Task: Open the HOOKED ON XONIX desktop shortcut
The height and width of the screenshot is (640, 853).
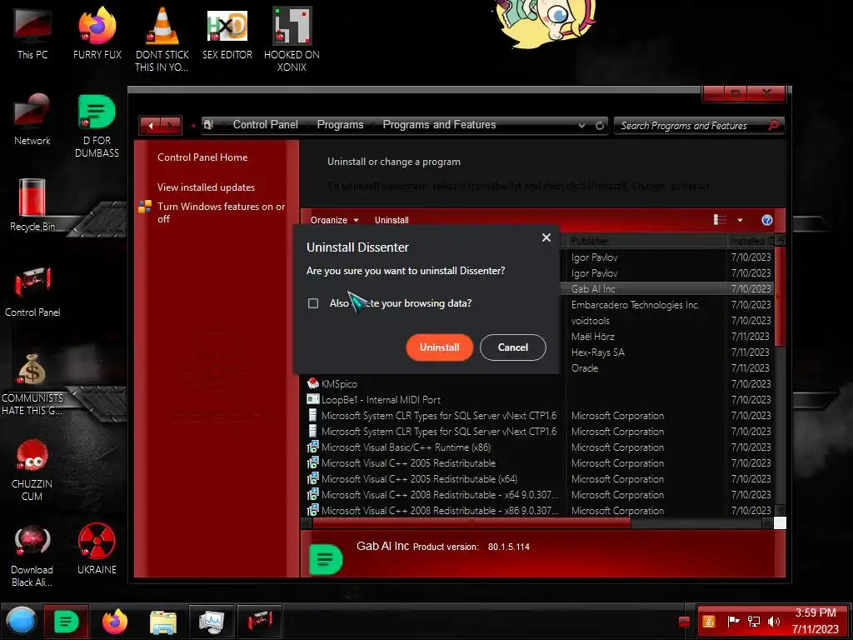Action: 292,38
